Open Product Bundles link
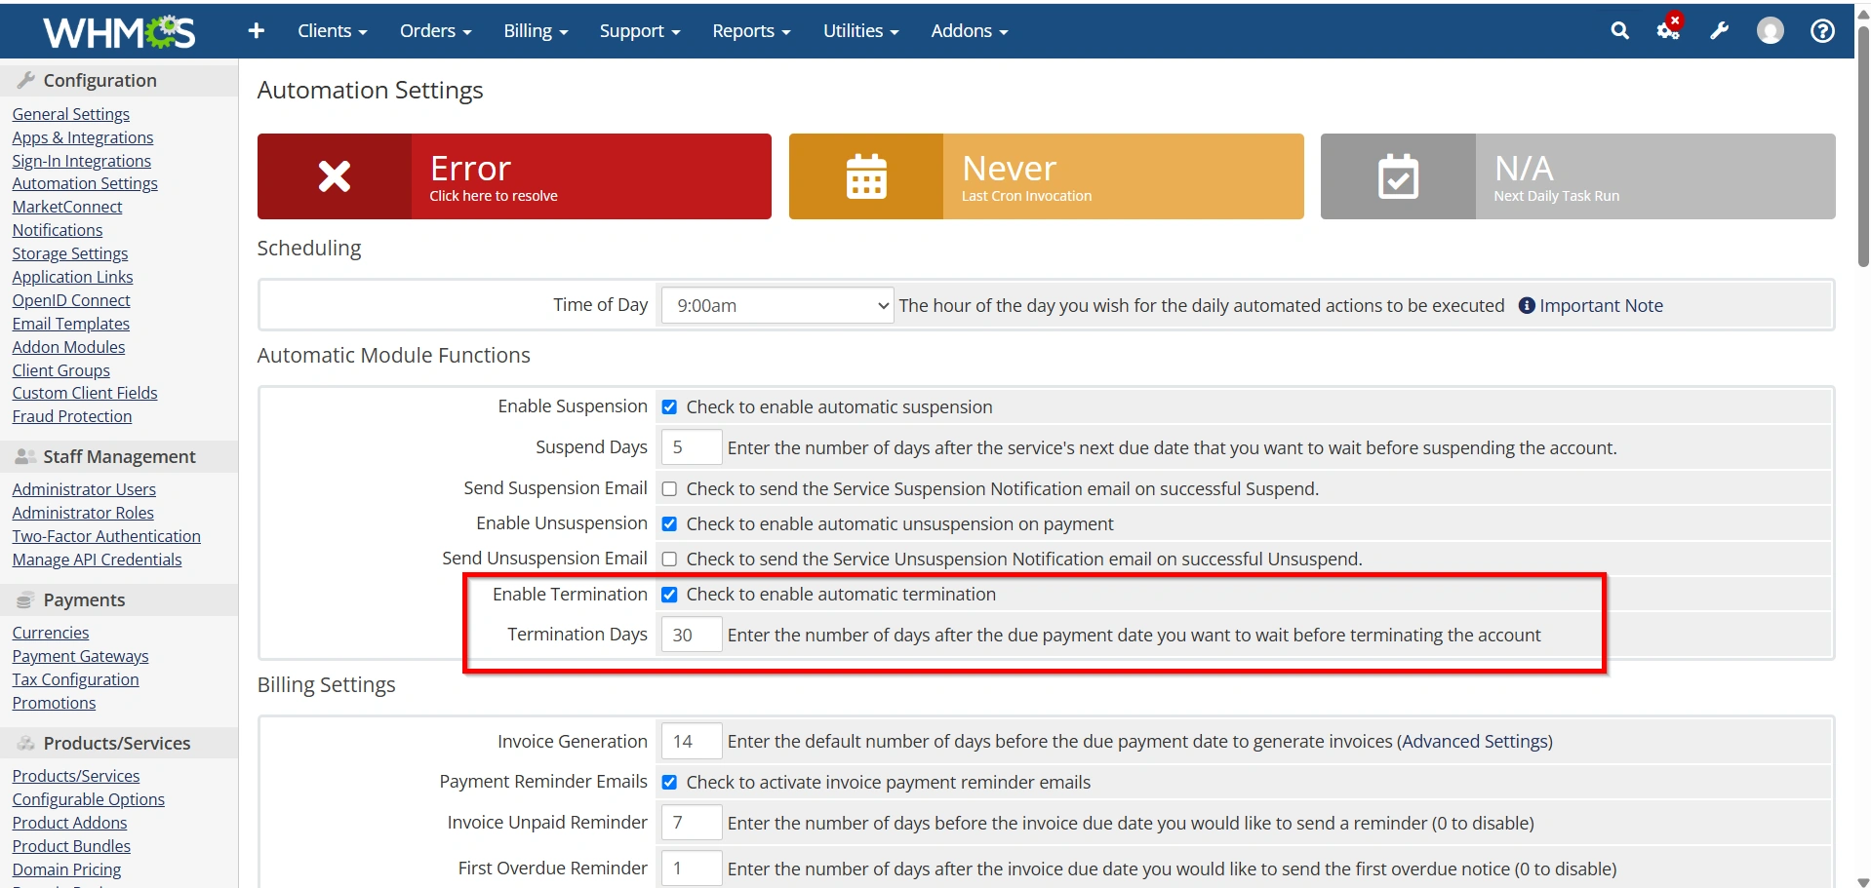 click(x=71, y=846)
